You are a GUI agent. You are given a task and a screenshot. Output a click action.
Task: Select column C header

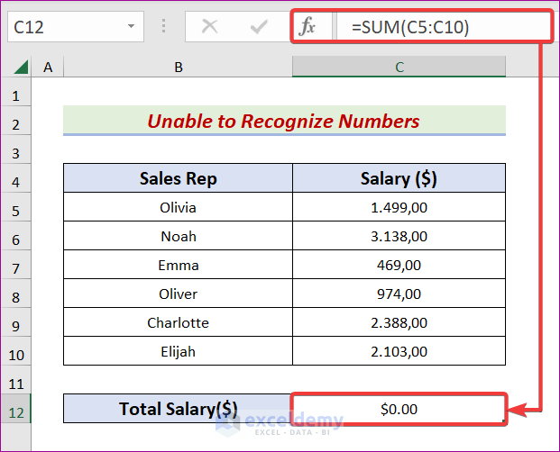point(399,68)
